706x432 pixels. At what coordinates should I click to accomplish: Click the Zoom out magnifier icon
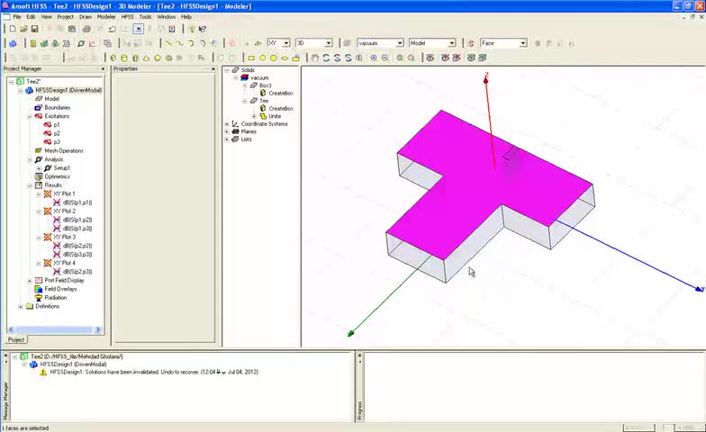[x=385, y=58]
